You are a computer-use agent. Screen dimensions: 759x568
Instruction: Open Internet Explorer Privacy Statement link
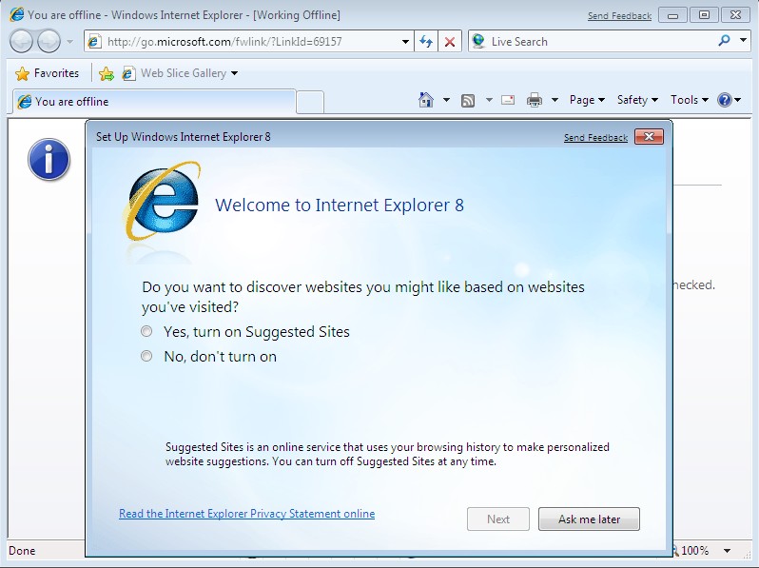click(x=247, y=513)
